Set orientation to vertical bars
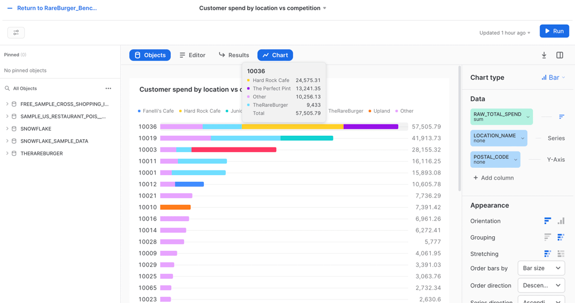The width and height of the screenshot is (575, 303). [561, 221]
